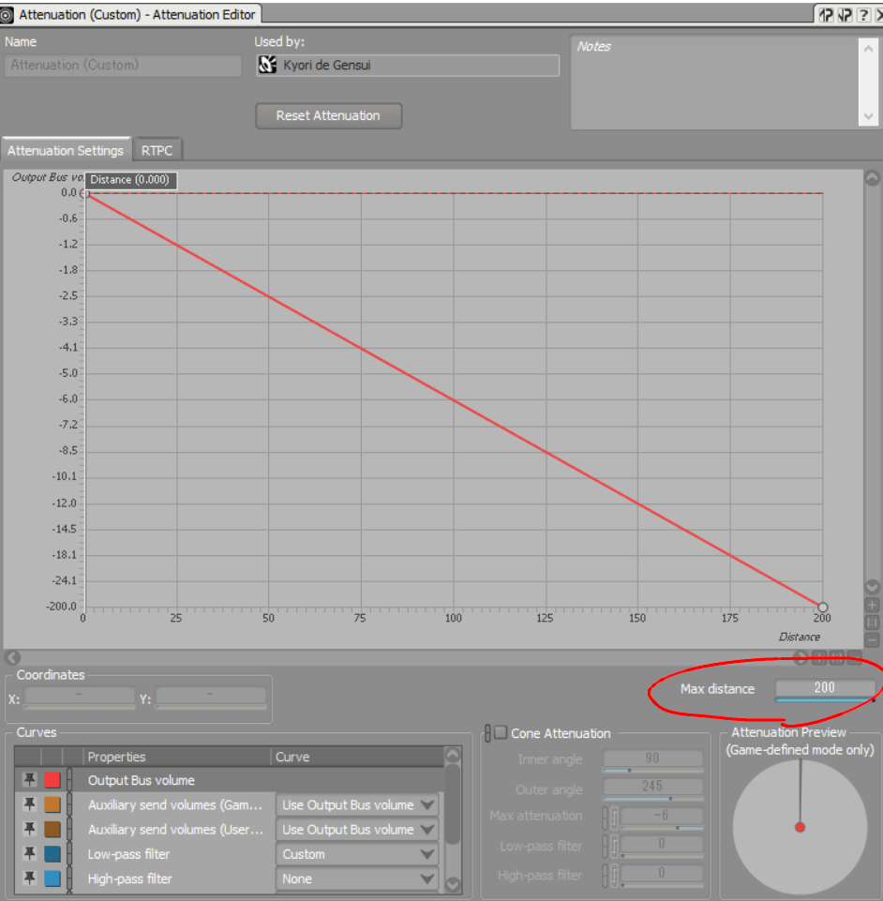Click the Curve column header
883x901 pixels.
(357, 757)
